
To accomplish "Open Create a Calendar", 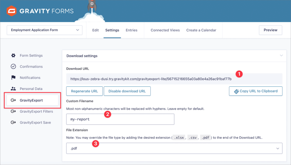I will point(201,30).
